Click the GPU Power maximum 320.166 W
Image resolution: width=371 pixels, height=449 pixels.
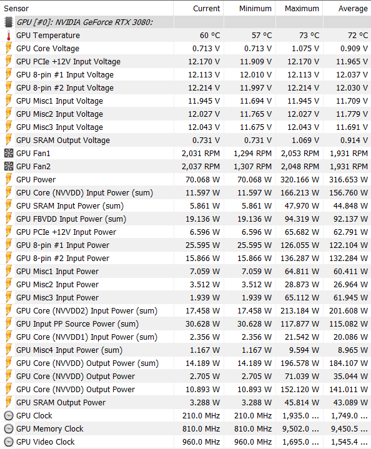300,180
